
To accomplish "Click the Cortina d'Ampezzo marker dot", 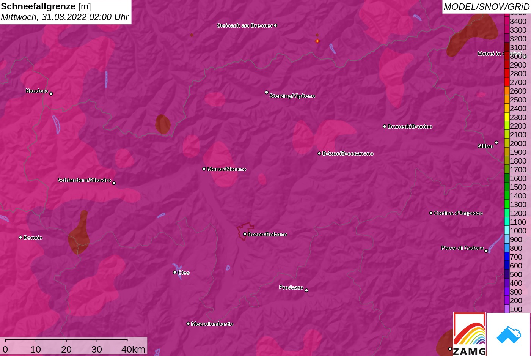I will pos(431,213).
